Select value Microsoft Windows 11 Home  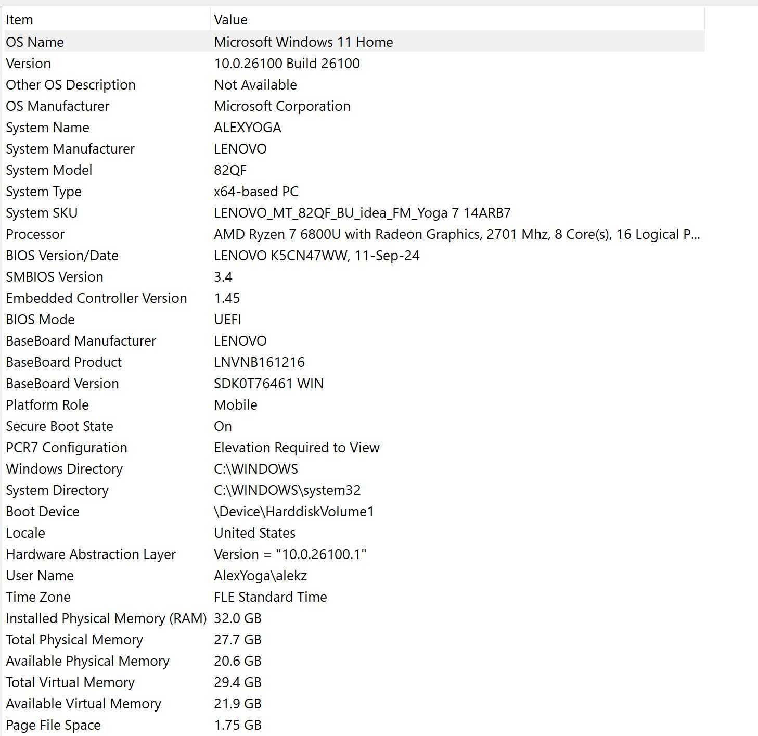click(303, 42)
